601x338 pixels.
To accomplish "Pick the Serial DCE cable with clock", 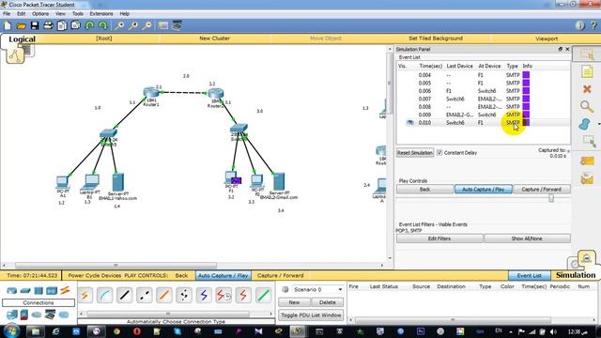I will 223,295.
